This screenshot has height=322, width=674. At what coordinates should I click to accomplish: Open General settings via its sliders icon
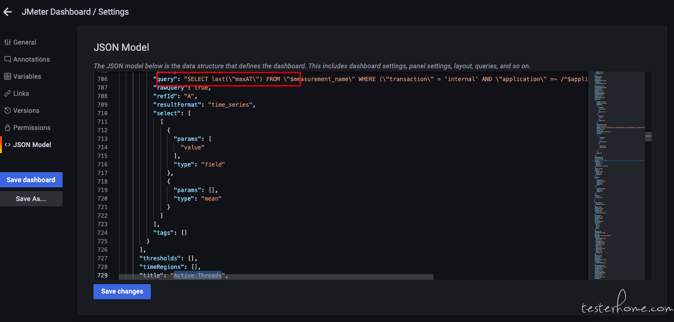8,42
